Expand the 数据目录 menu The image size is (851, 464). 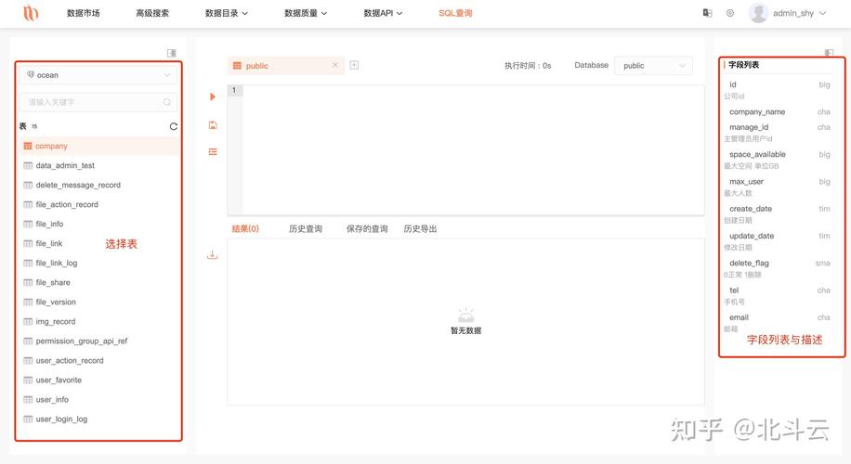pos(227,13)
